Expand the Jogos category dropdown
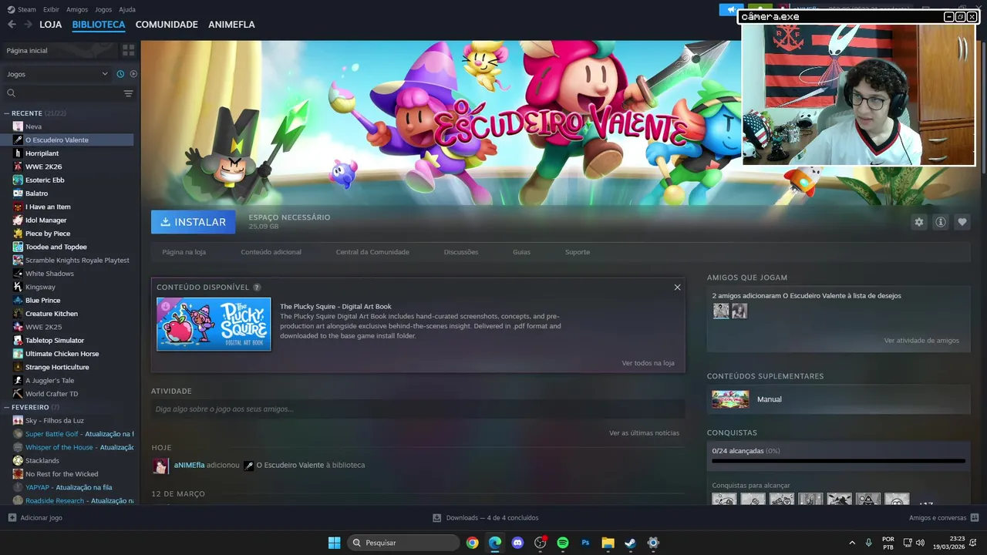 pyautogui.click(x=58, y=74)
